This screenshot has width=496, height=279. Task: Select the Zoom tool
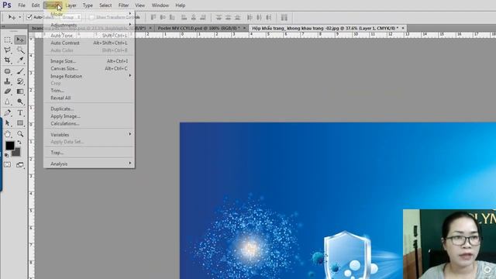click(x=20, y=134)
